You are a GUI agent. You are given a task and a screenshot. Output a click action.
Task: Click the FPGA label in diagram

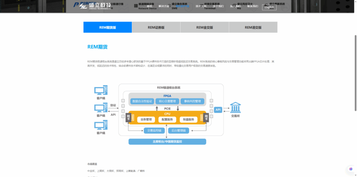167,96
